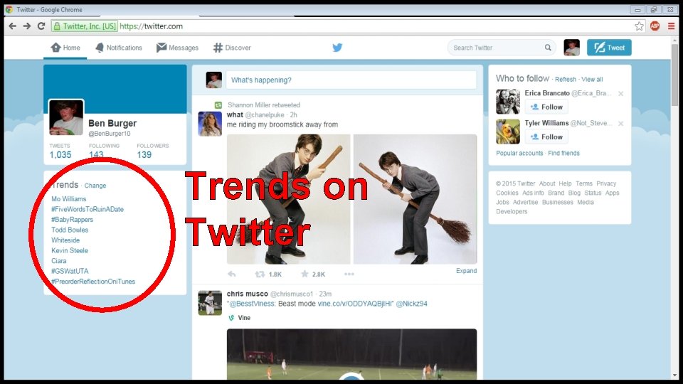Open the vine.co link in chris musco's tweet
This screenshot has height=384, width=683.
coord(355,304)
